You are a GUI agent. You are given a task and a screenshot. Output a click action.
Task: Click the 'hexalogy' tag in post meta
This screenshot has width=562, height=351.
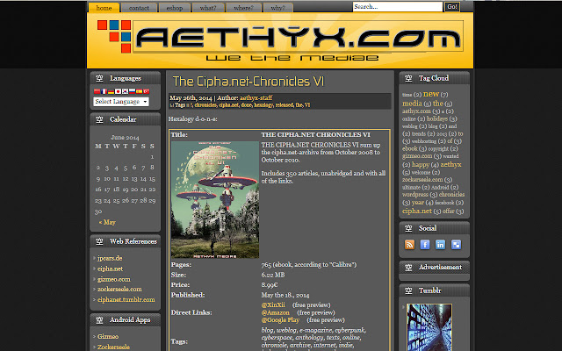(x=263, y=105)
